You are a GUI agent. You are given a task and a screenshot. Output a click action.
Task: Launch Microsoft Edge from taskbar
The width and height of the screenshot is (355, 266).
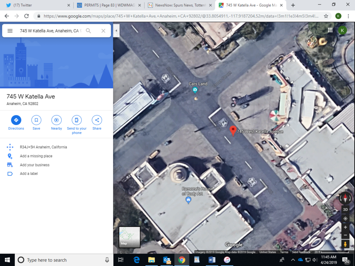coord(137,260)
